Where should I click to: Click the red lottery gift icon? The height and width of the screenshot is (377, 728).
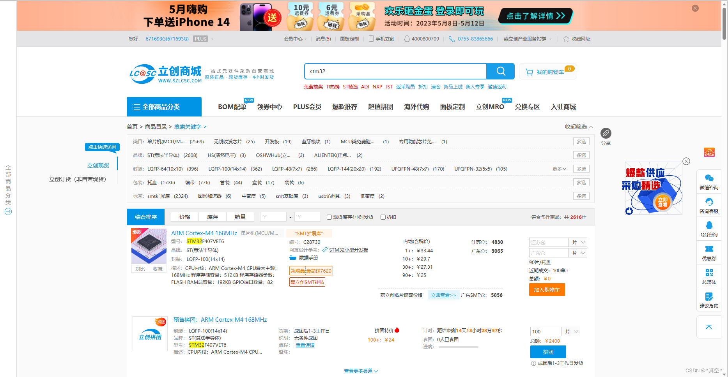(709, 152)
